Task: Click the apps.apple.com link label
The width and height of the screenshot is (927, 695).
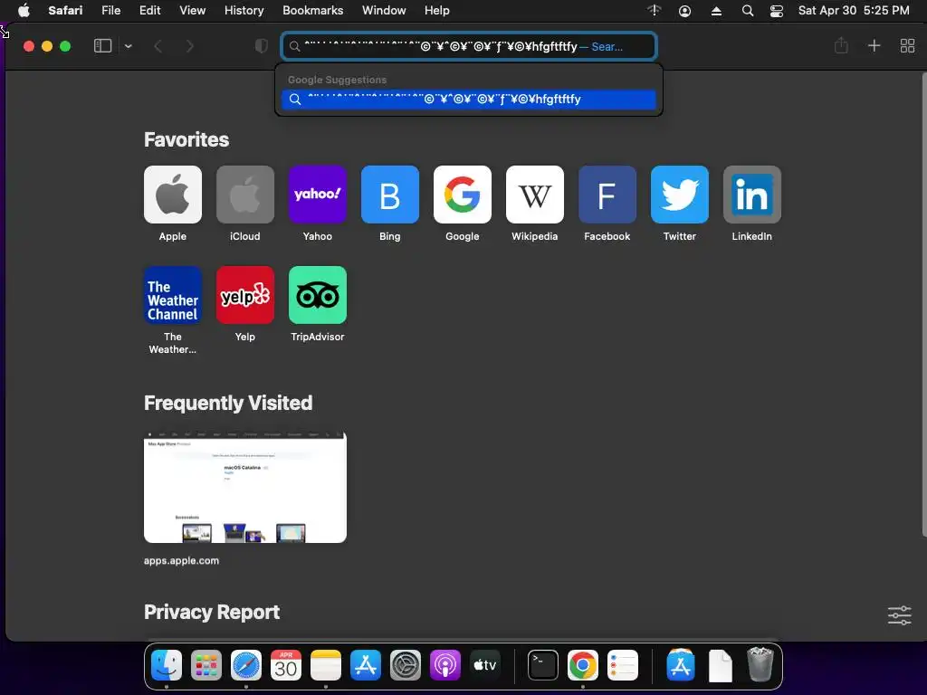Action: 181,560
